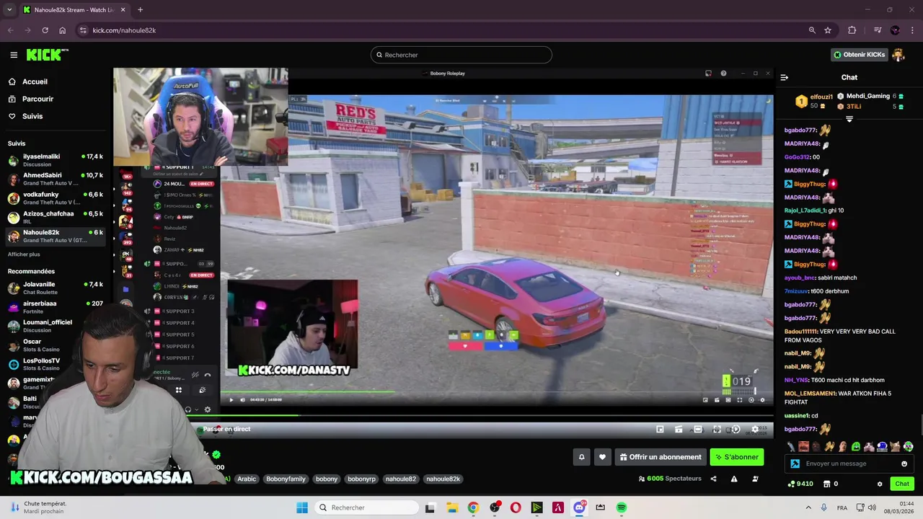Click clip creation icon in player
The height and width of the screenshot is (519, 923).
tap(679, 429)
